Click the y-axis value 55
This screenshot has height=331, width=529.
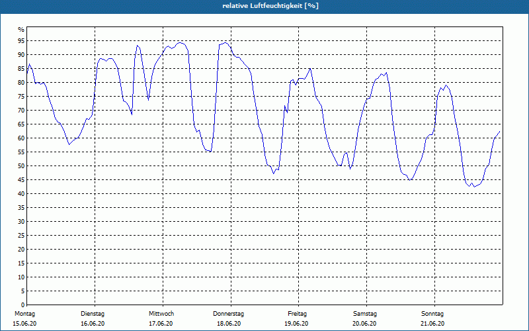21,152
